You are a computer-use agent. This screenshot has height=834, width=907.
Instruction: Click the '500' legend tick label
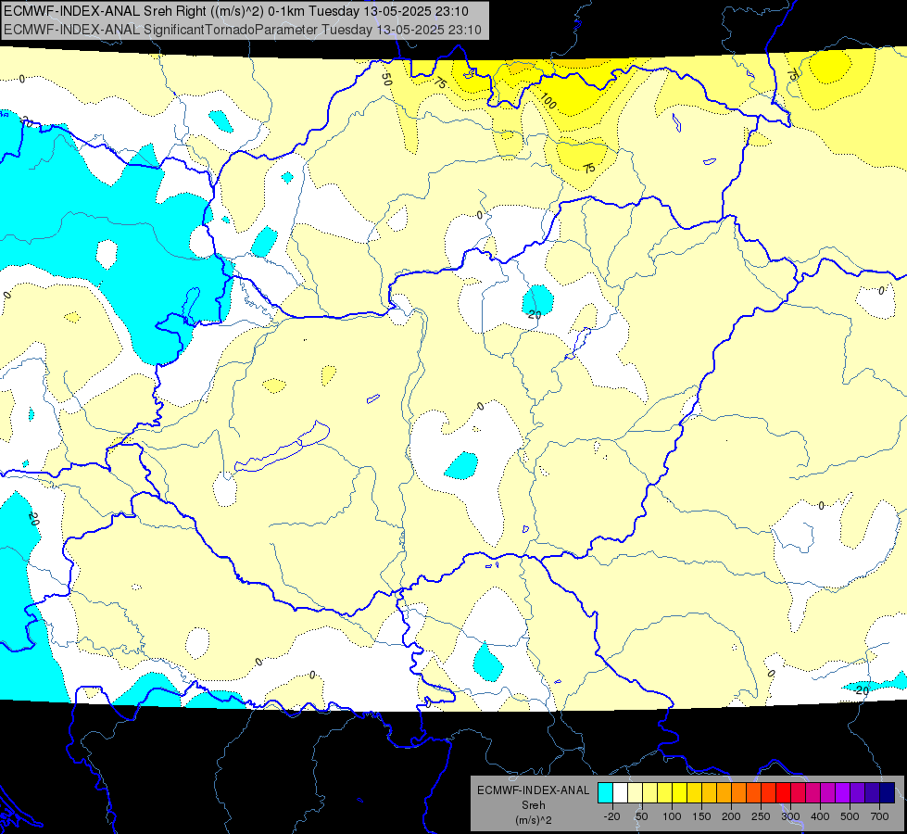850,816
